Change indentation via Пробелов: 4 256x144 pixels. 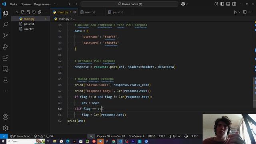tap(136, 136)
